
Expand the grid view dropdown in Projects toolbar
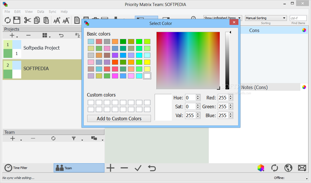(x=50, y=37)
